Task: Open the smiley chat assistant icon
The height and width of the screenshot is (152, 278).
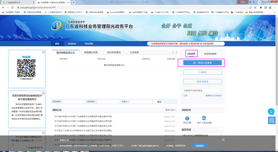Action: (271, 112)
